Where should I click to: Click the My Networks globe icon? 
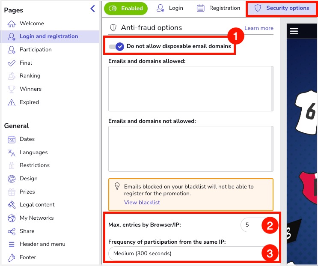click(x=12, y=218)
